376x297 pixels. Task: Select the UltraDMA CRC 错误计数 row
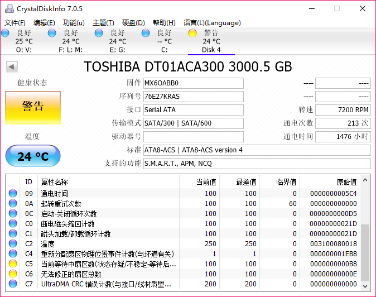coord(183,284)
